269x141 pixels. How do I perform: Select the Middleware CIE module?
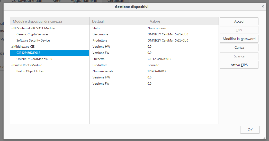(24, 47)
